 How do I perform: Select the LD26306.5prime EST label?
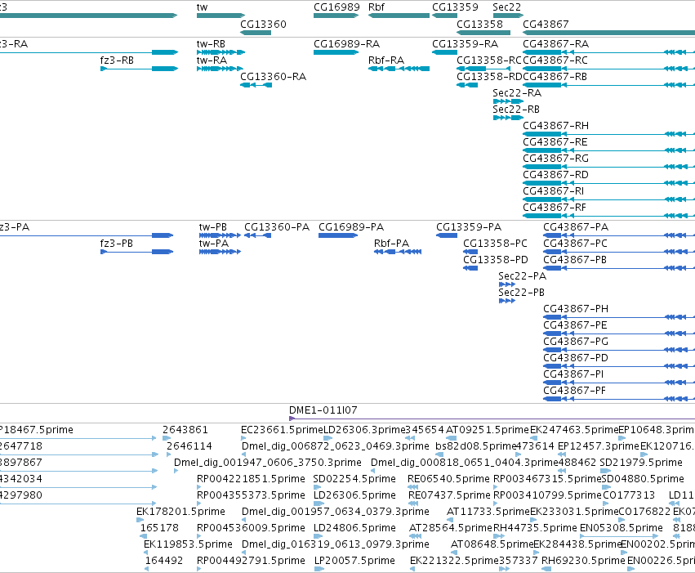click(354, 495)
